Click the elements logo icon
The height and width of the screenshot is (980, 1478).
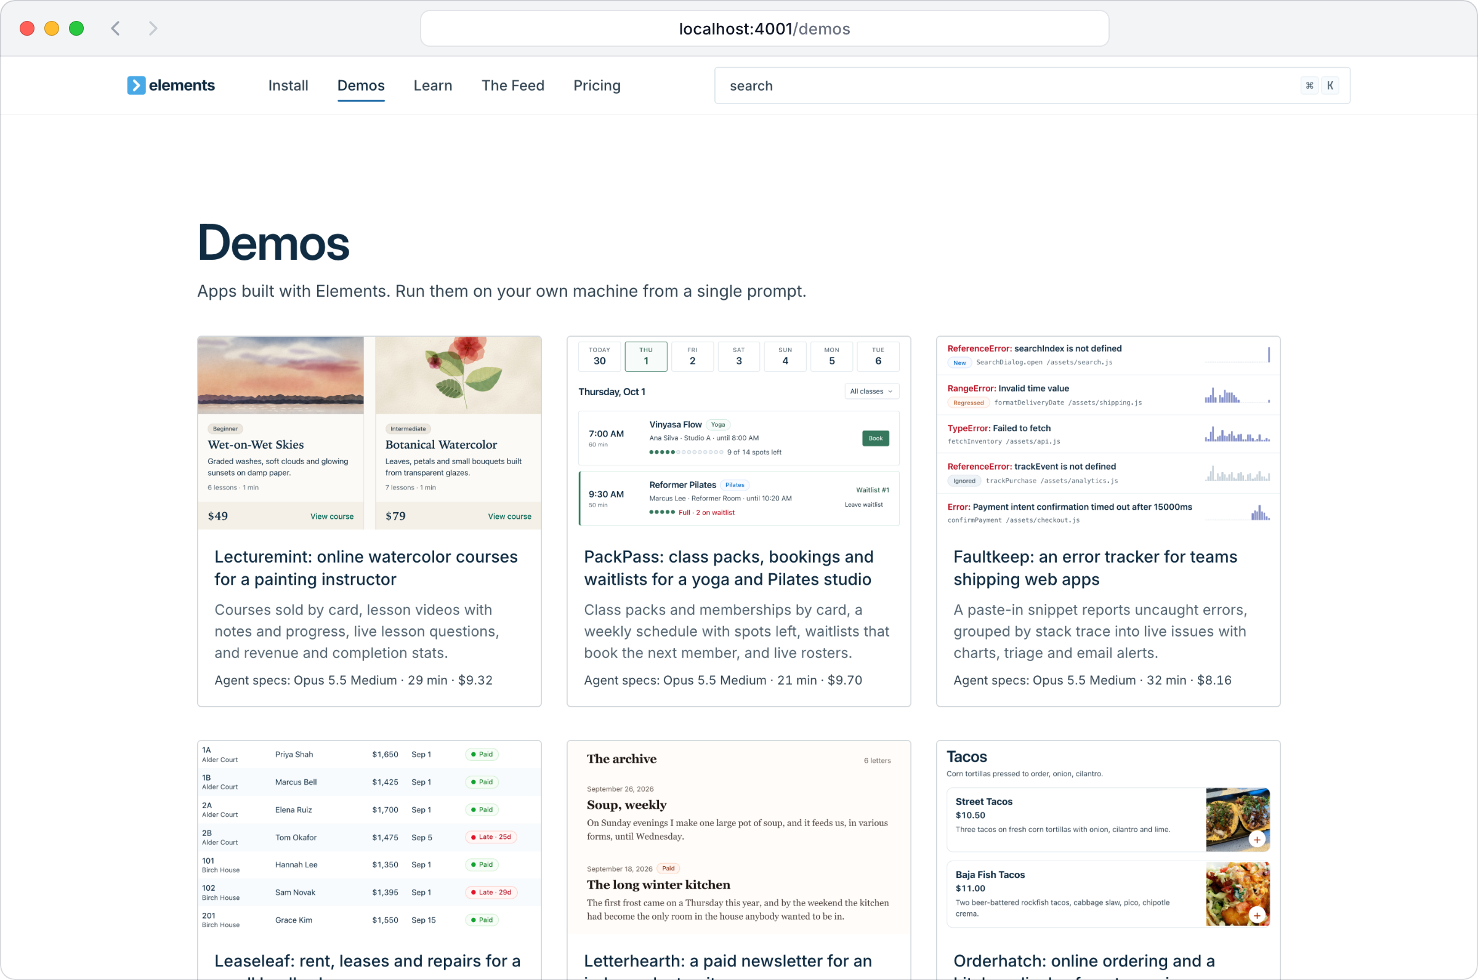click(x=135, y=86)
